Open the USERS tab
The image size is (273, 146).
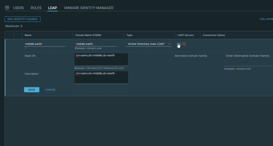(18, 8)
